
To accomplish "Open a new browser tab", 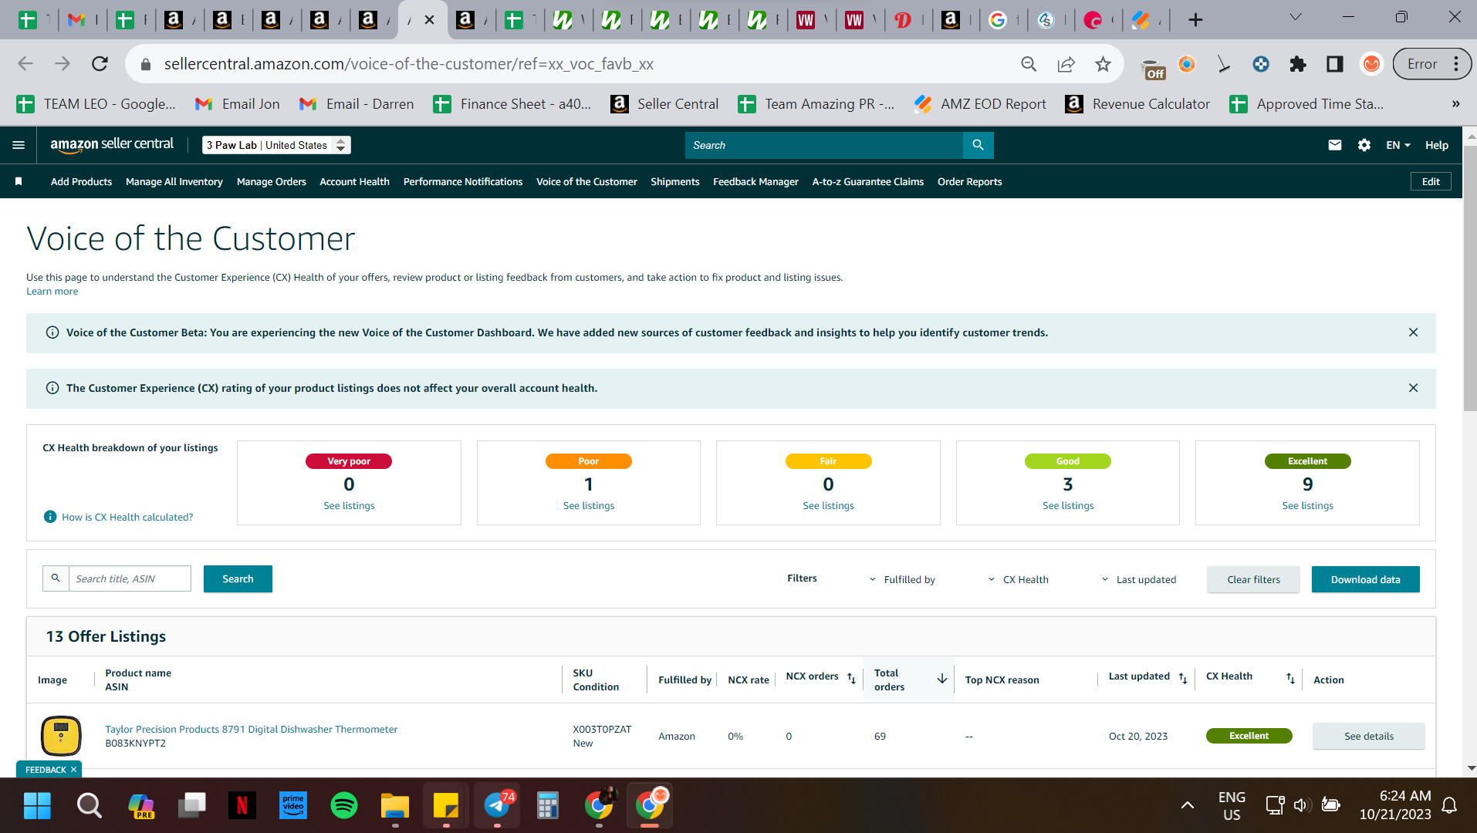I will 1195,19.
